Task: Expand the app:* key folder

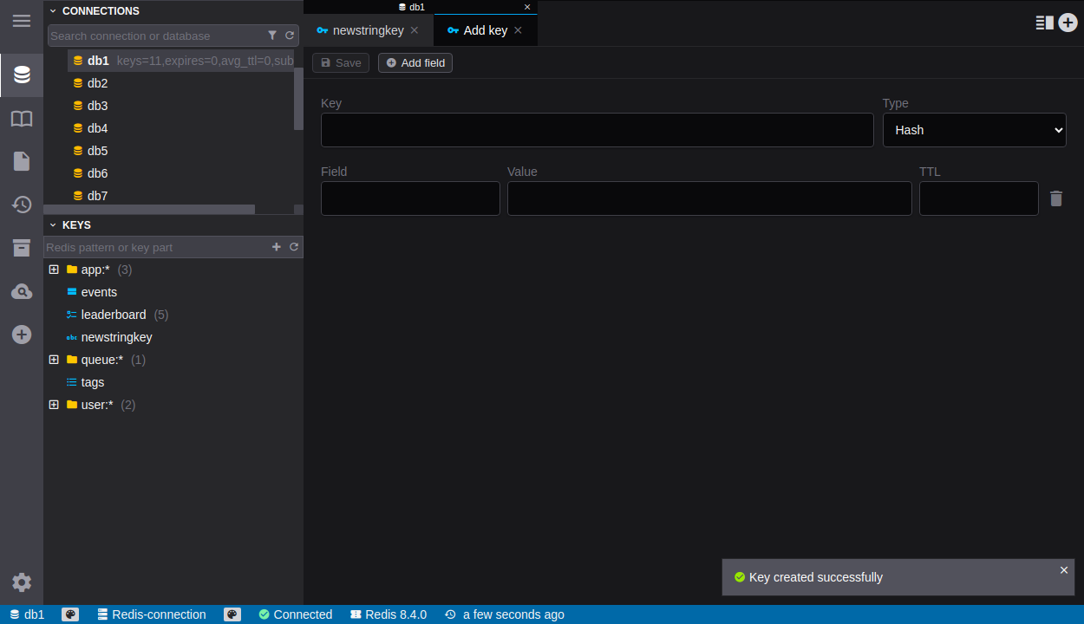Action: (x=54, y=270)
